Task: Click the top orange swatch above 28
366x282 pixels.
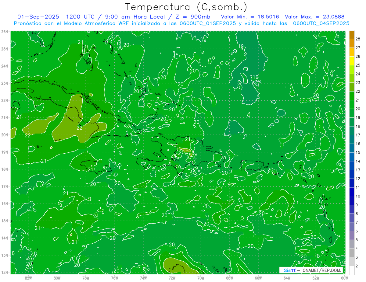Action: pos(352,35)
